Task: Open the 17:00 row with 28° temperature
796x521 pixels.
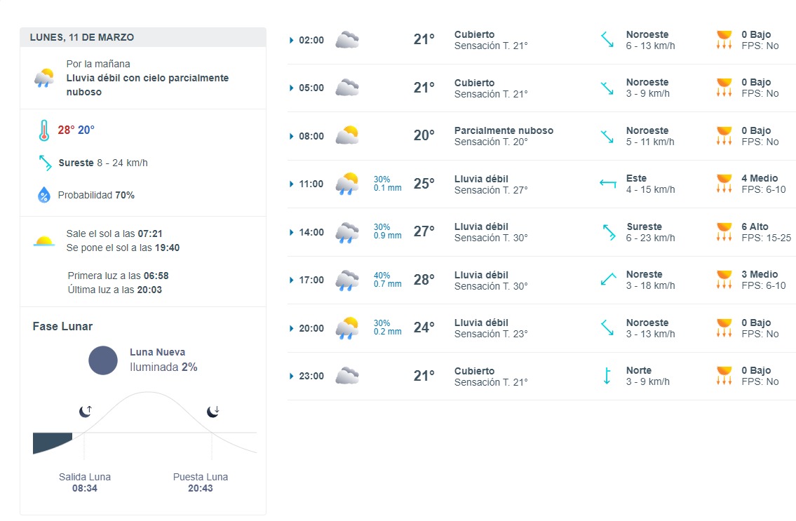Action: (541, 280)
